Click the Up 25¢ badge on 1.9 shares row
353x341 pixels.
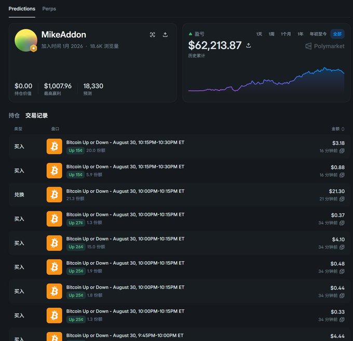pos(76,271)
